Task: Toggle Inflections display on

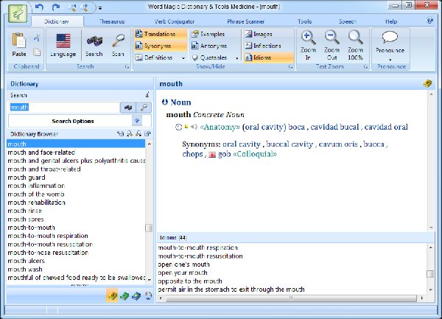Action: pyautogui.click(x=263, y=46)
